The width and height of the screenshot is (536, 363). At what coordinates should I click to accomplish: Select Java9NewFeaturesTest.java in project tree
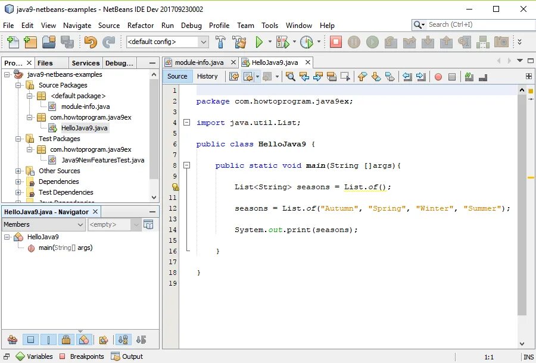[102, 160]
